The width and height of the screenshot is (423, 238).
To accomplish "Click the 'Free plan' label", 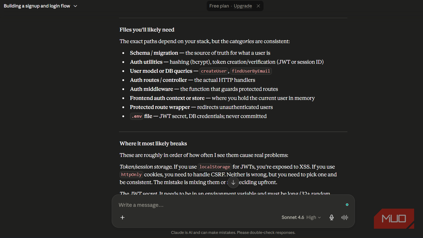I will point(219,6).
